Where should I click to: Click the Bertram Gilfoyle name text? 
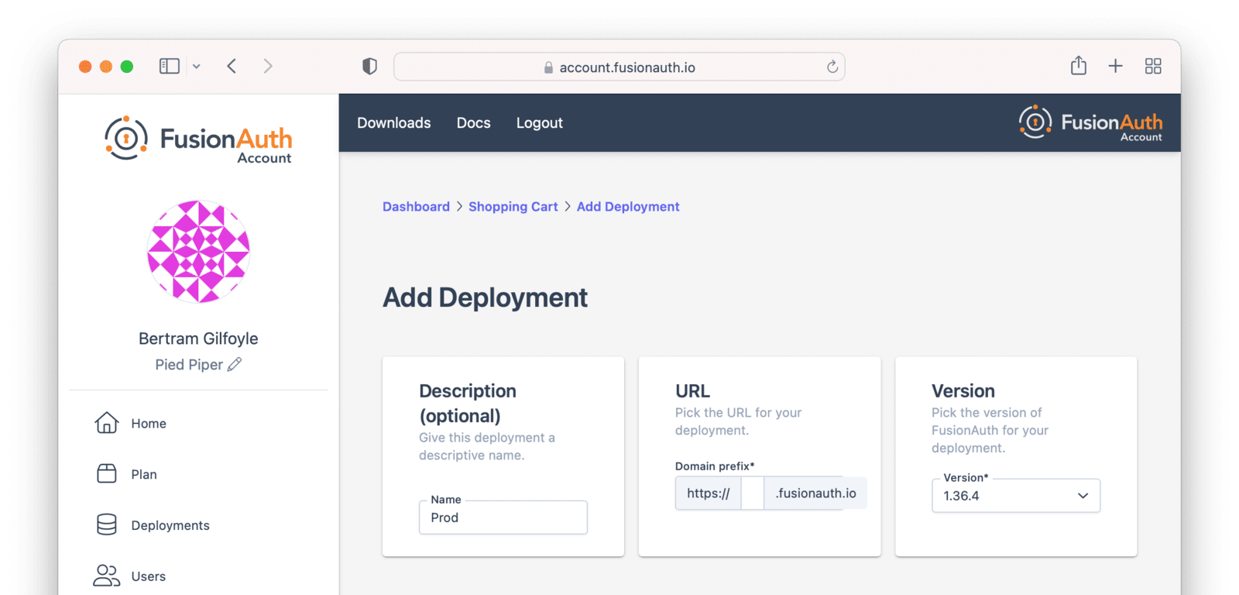coord(198,339)
